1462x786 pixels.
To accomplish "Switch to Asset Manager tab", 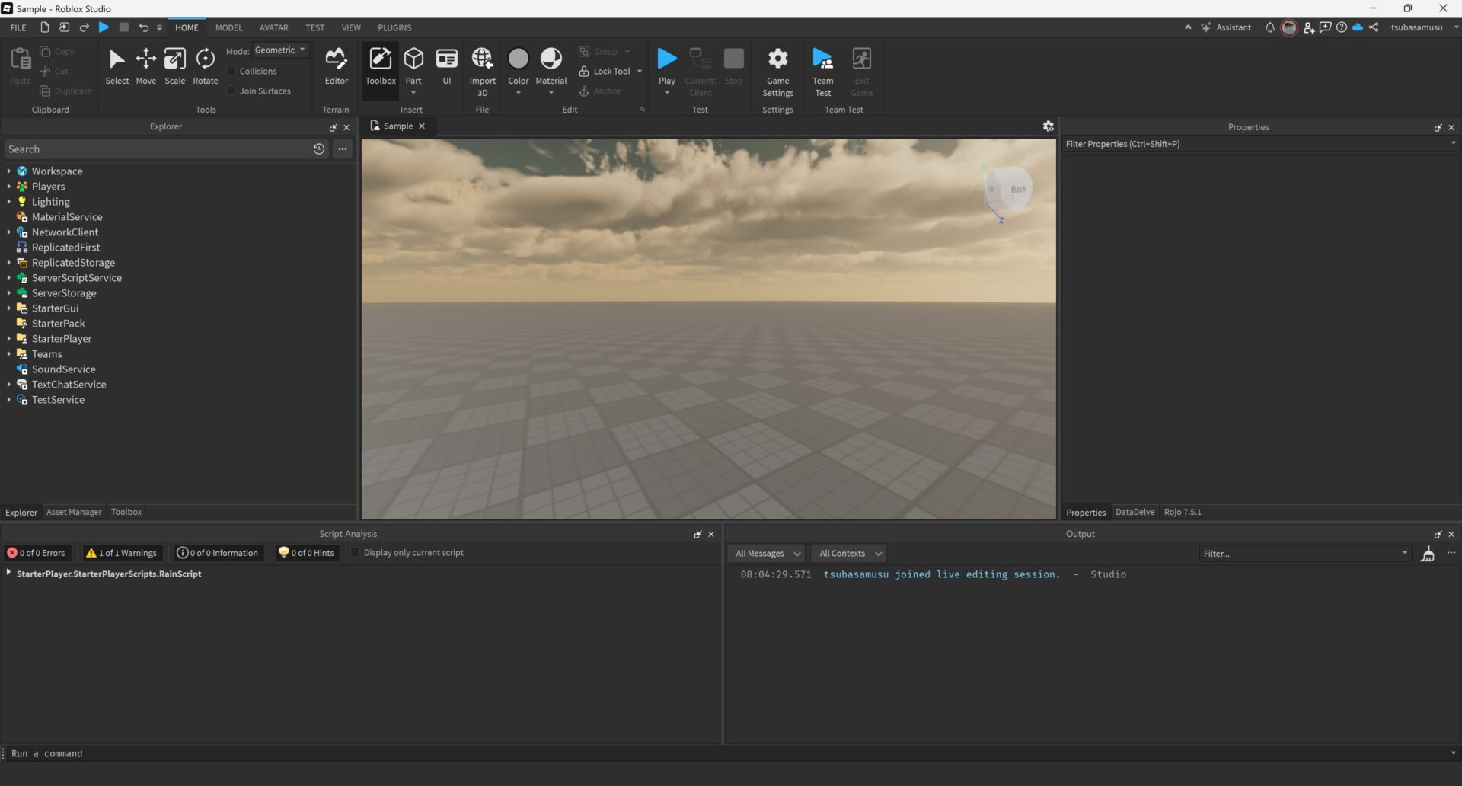I will [74, 512].
